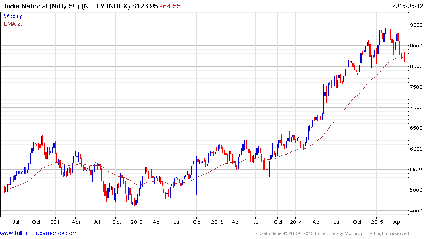Click the 7000 price axis label
The width and height of the screenshot is (428, 239).
pyautogui.click(x=416, y=107)
